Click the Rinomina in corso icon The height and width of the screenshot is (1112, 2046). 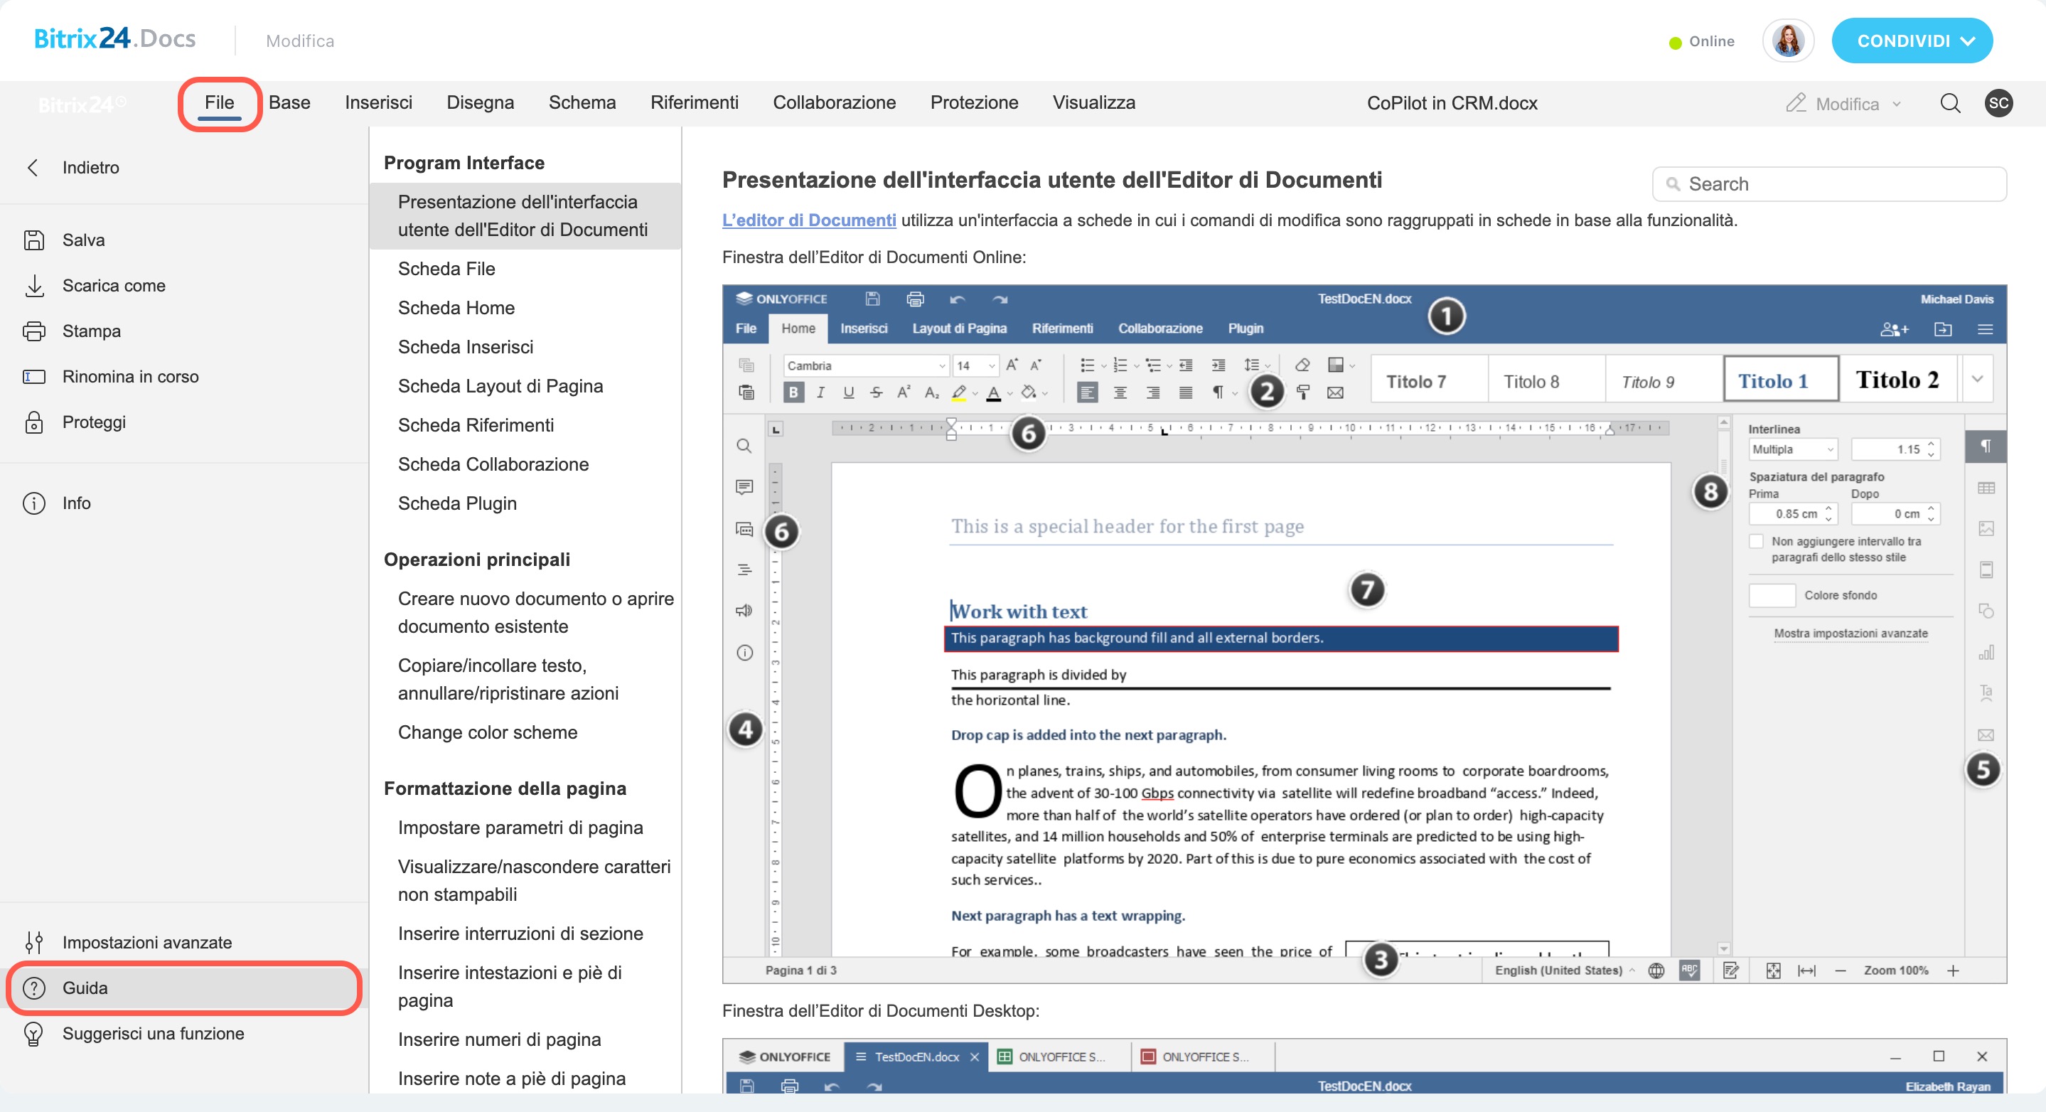tap(33, 378)
